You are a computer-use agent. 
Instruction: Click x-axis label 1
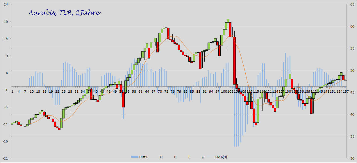(x=12, y=91)
